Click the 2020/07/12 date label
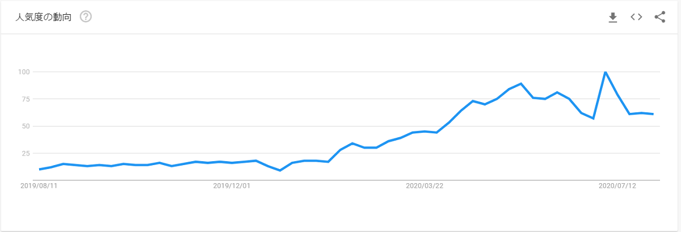The width and height of the screenshot is (681, 232). pyautogui.click(x=618, y=185)
